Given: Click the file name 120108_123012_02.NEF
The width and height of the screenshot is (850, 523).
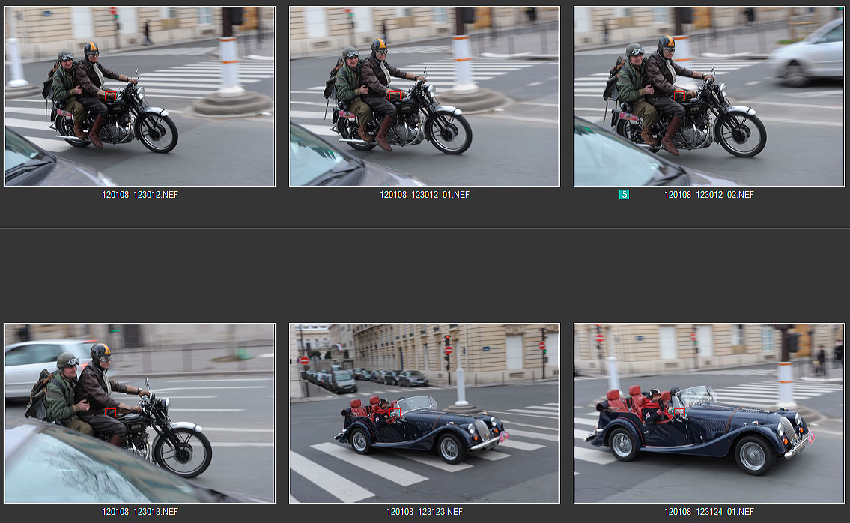Looking at the screenshot, I should click(x=709, y=194).
